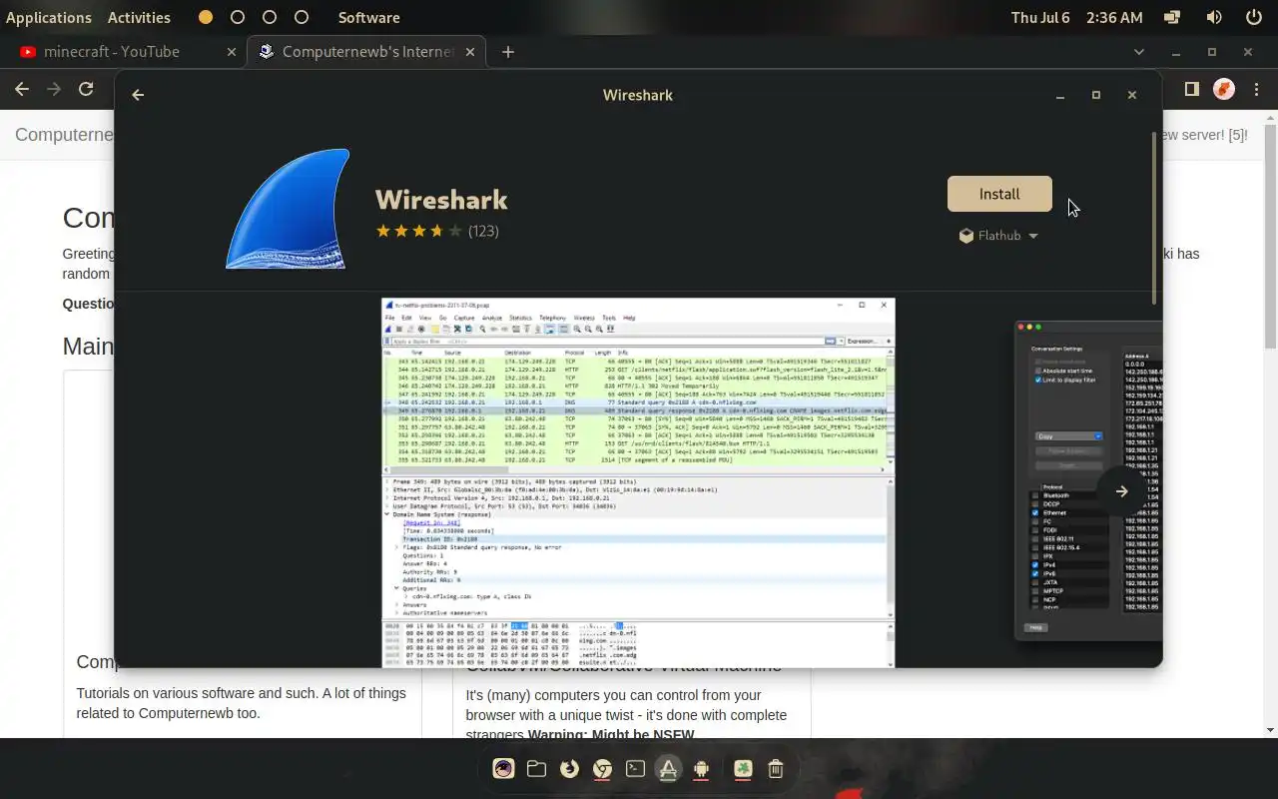Reload the browser page
This screenshot has width=1278, height=799.
tap(86, 89)
